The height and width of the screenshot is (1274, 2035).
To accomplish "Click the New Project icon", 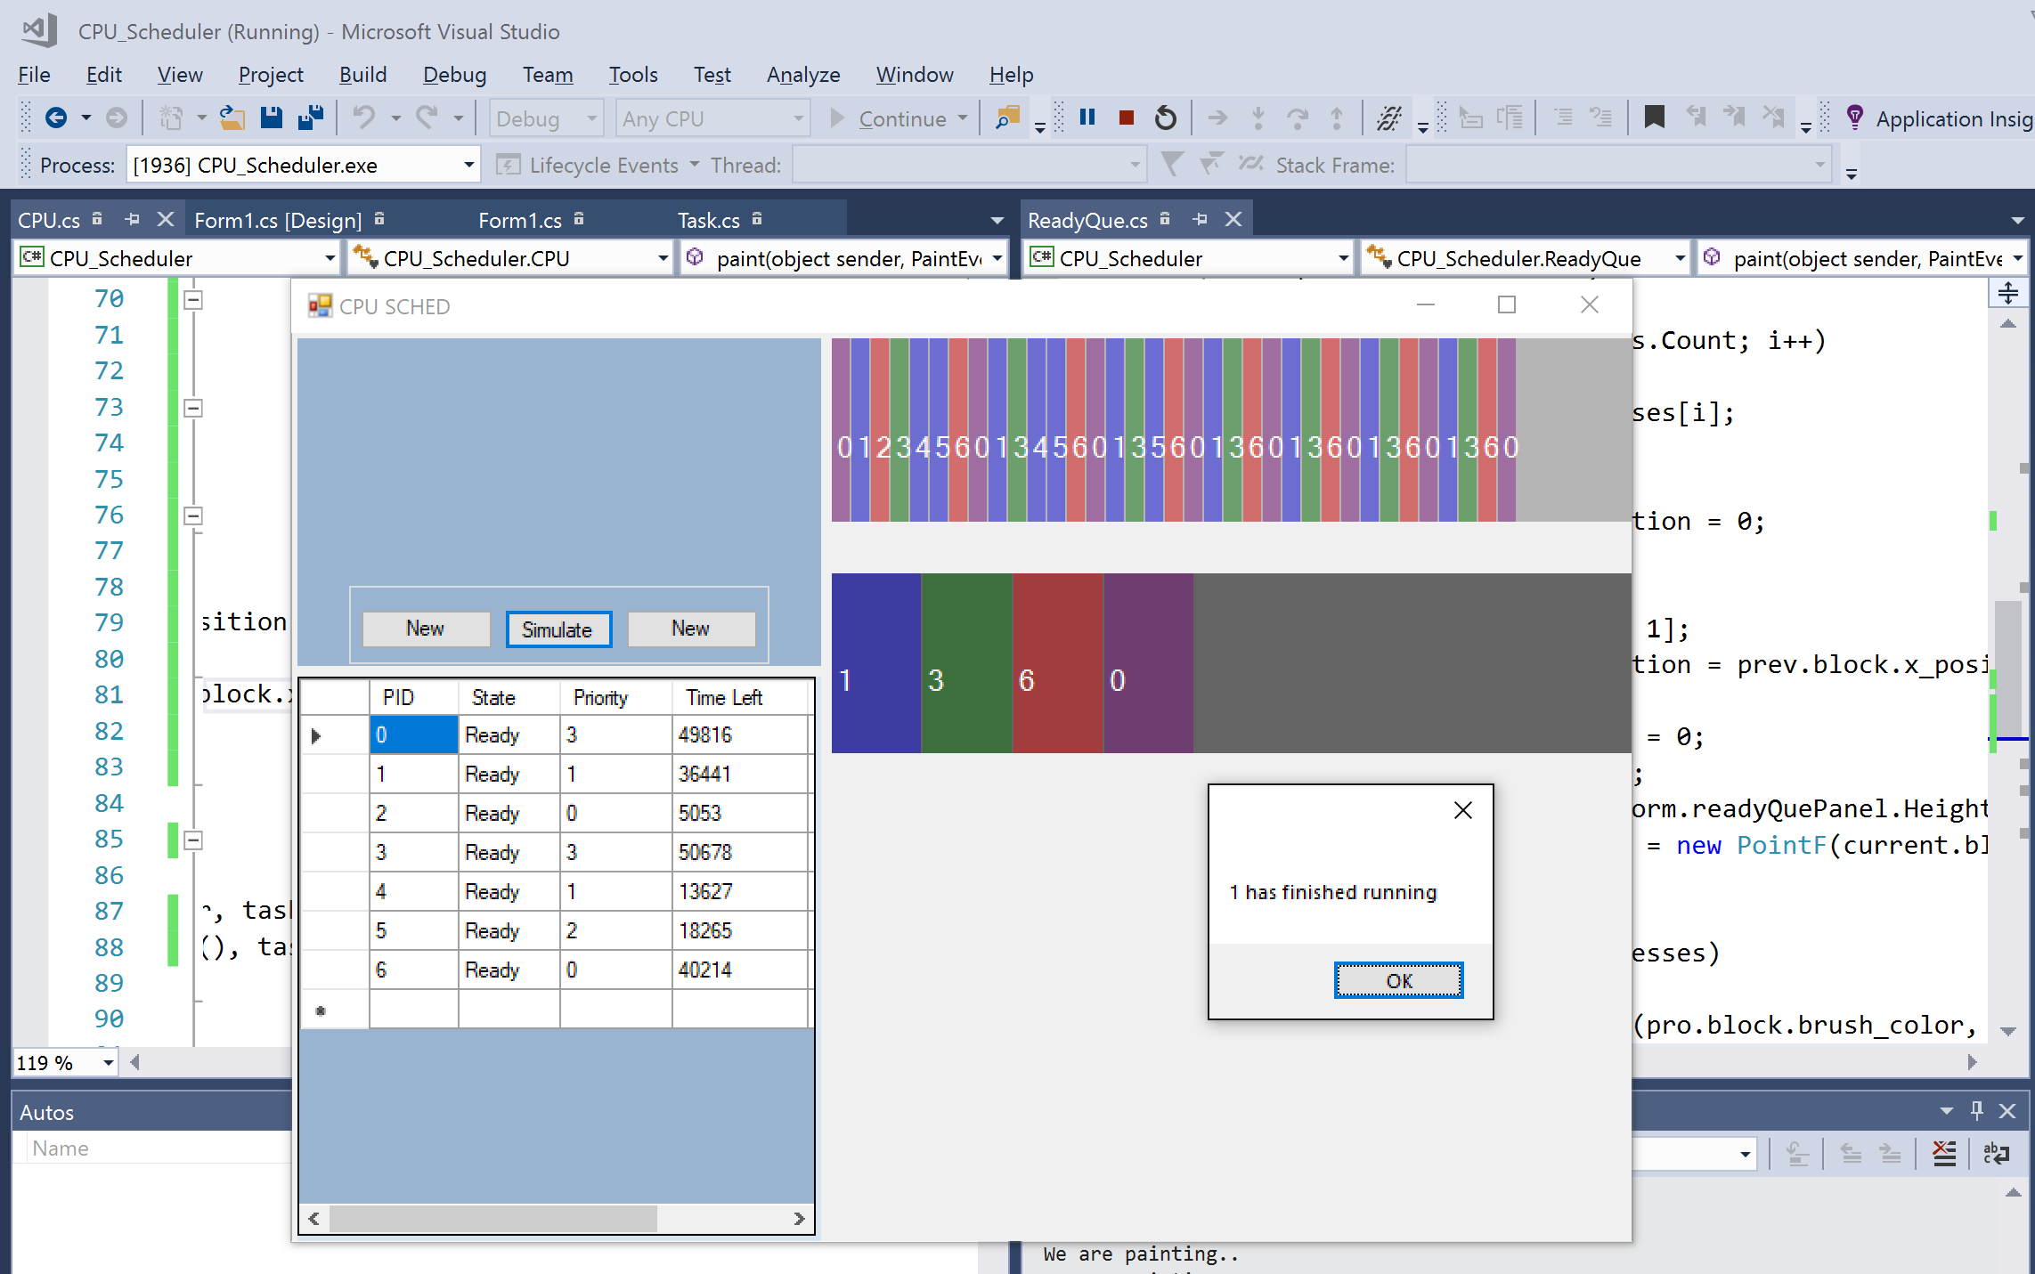I will point(171,118).
